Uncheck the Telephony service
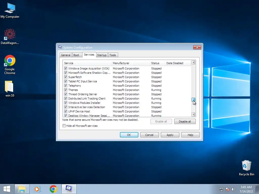Image resolution: width=259 pixels, height=194 pixels. tap(66, 85)
